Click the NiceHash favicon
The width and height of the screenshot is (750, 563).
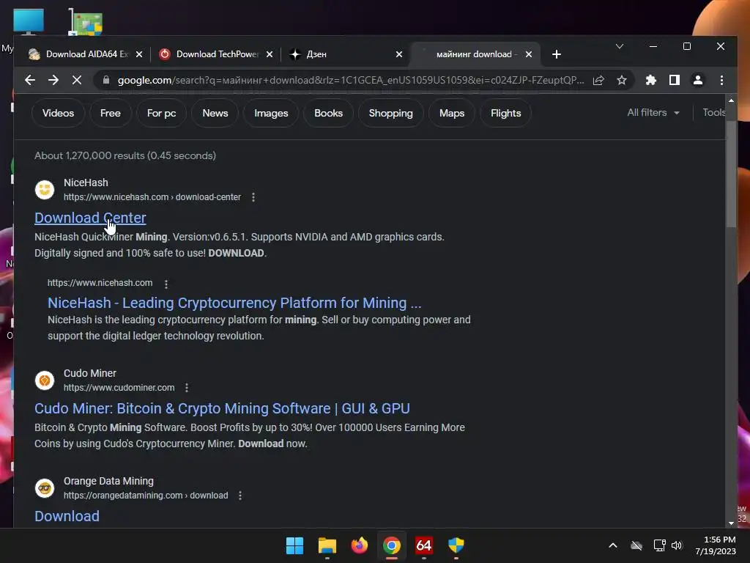coord(45,190)
